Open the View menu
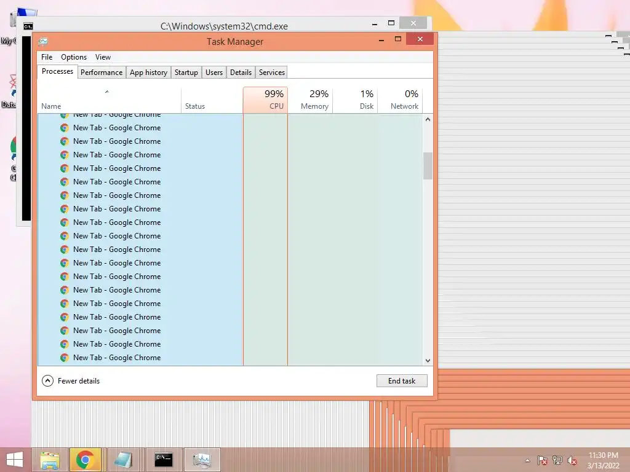 [x=103, y=57]
